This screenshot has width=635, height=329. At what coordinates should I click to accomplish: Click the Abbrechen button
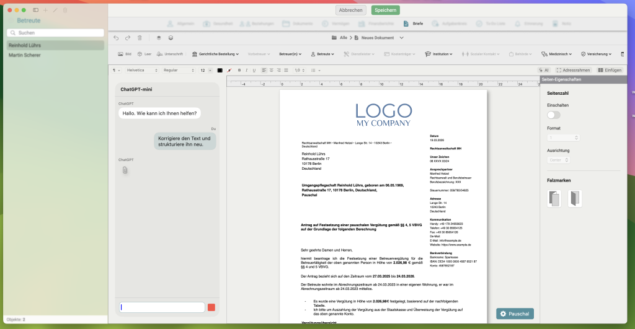tap(350, 10)
